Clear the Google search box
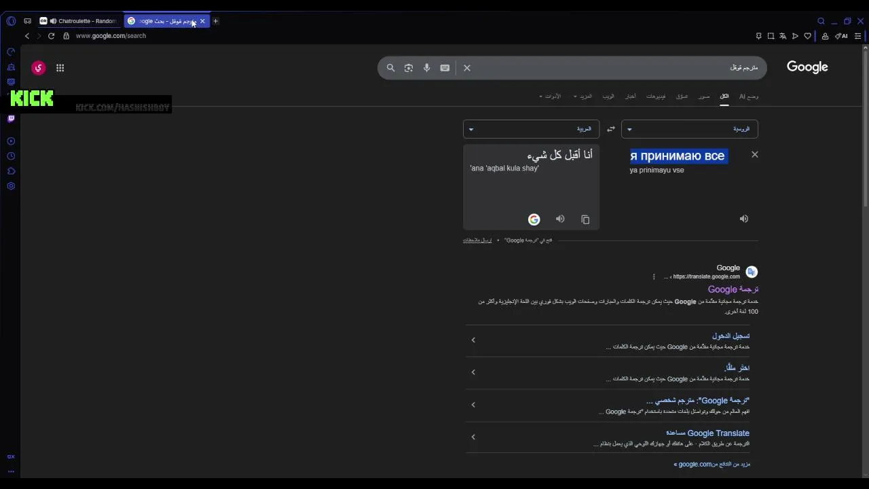The width and height of the screenshot is (869, 489). (467, 68)
